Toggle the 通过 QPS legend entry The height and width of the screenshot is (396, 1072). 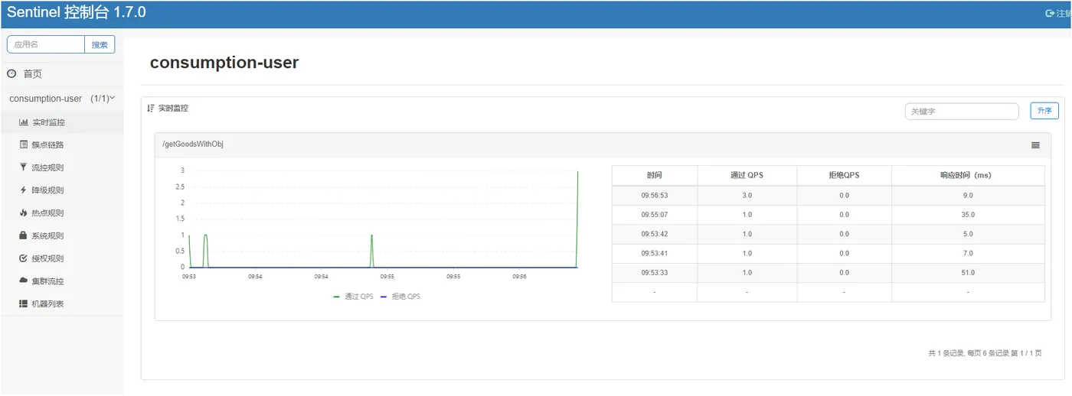(x=354, y=297)
